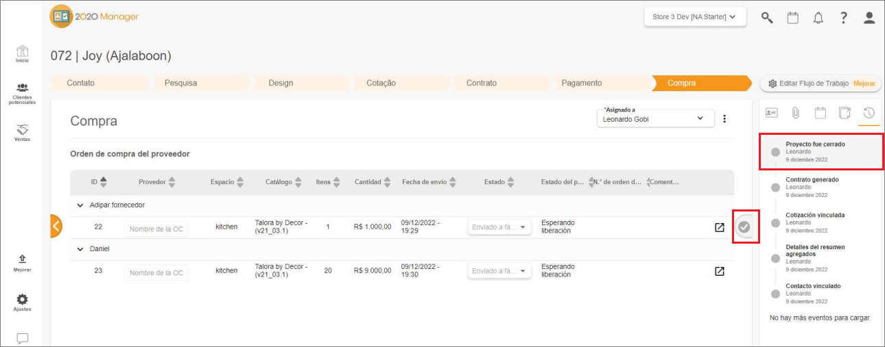Open the Asignado a dropdown
The width and height of the screenshot is (885, 347).
(654, 118)
